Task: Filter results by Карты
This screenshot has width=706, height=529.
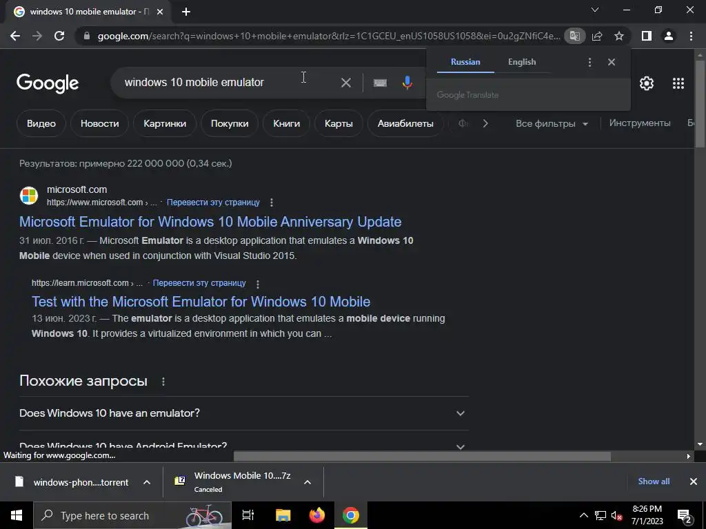Action: (x=339, y=123)
